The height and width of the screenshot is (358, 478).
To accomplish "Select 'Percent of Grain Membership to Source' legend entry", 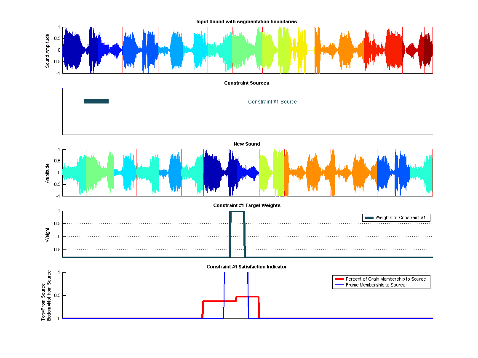I will click(385, 279).
